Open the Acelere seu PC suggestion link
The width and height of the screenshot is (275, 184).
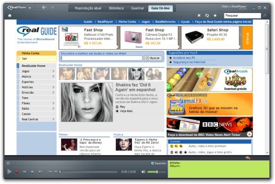click(184, 58)
